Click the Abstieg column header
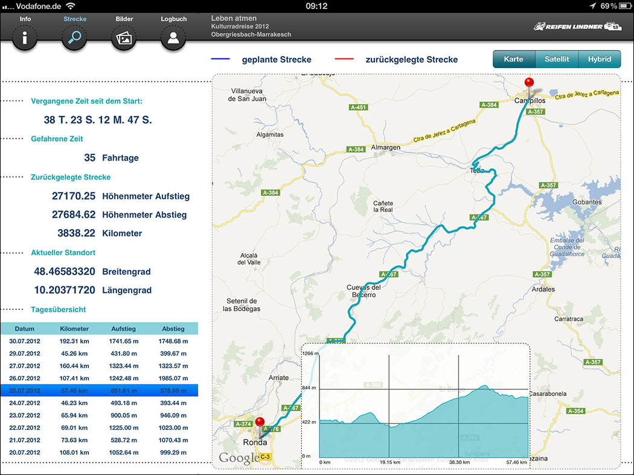The height and width of the screenshot is (475, 634). [173, 329]
